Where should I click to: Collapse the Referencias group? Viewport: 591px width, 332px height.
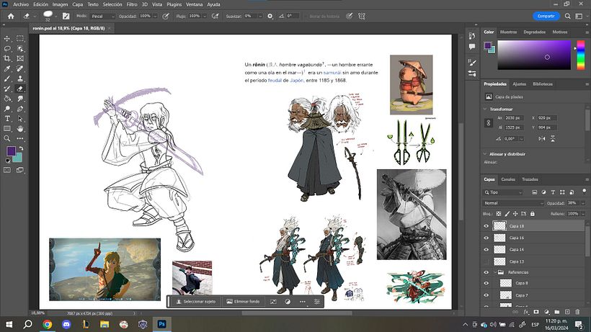[x=495, y=272]
